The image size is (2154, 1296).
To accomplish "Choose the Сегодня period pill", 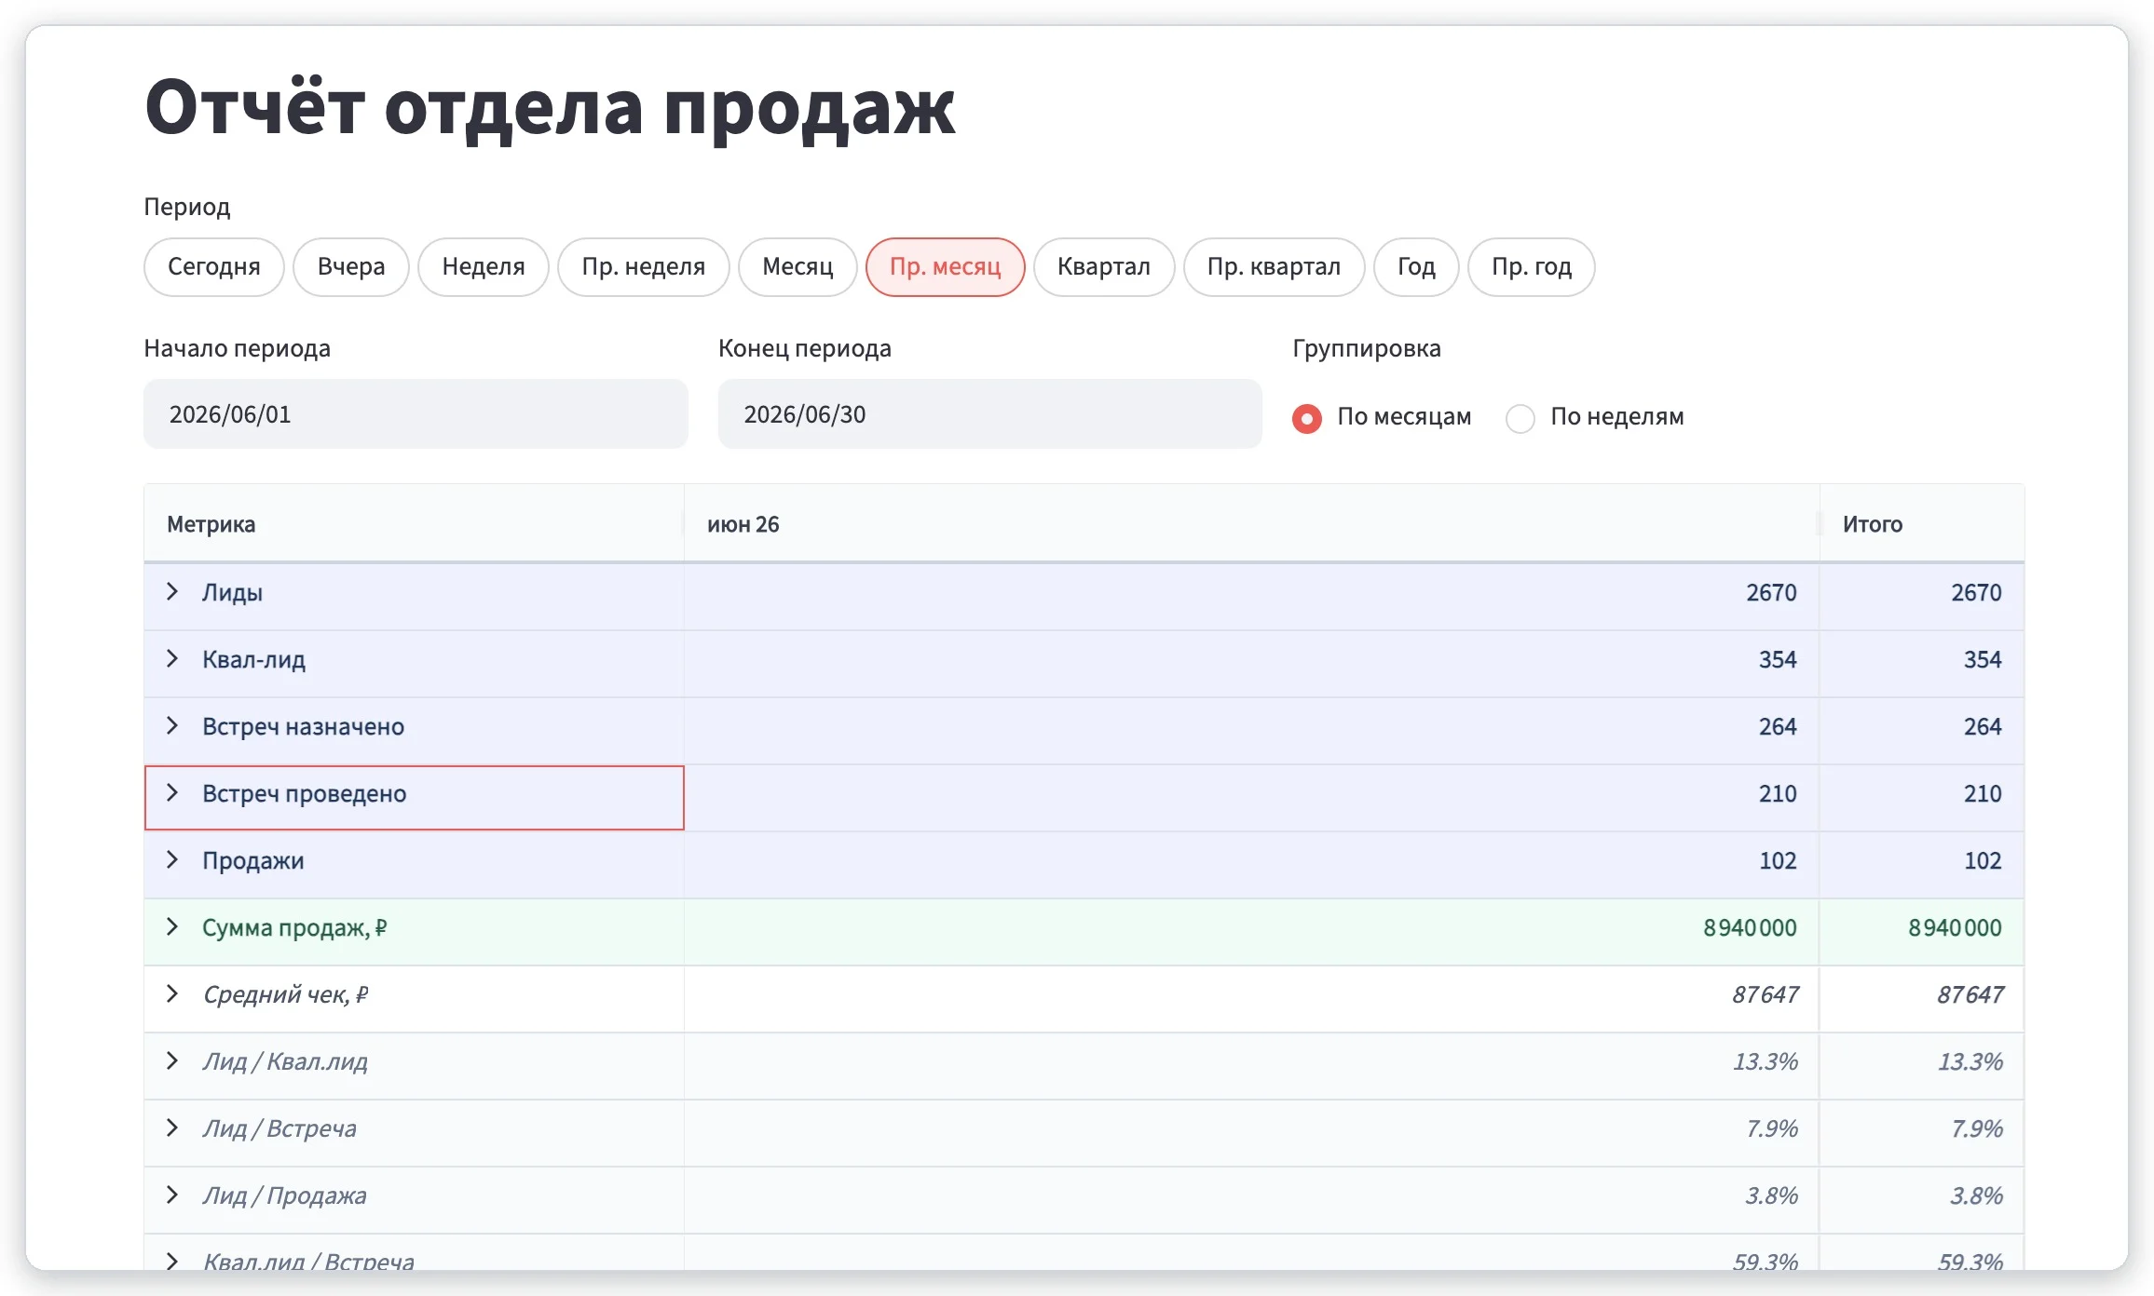I will click(214, 267).
